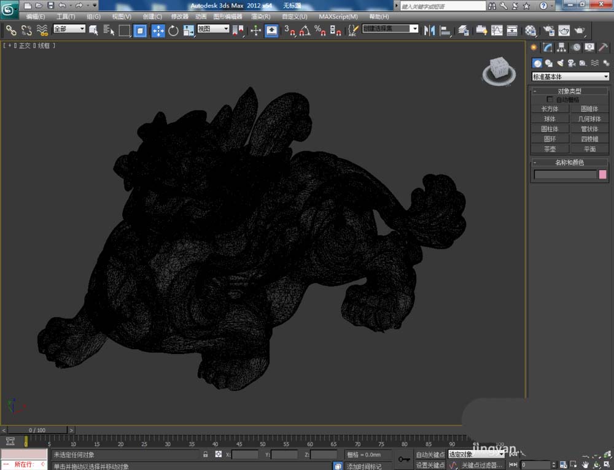Image resolution: width=614 pixels, height=470 pixels.
Task: Activate the Rotate tool in the toolbar
Action: click(x=173, y=31)
